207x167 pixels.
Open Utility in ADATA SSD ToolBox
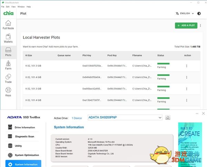[22, 146]
